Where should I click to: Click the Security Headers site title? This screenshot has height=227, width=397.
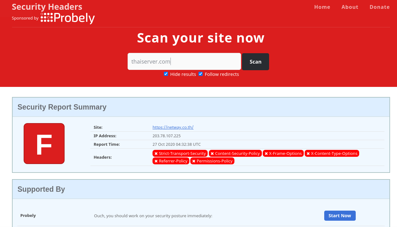point(47,7)
